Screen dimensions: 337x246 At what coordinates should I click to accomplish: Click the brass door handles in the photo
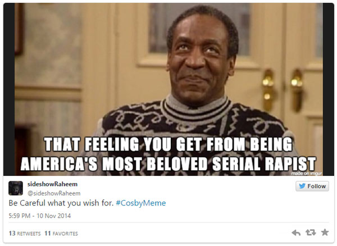click(283, 90)
